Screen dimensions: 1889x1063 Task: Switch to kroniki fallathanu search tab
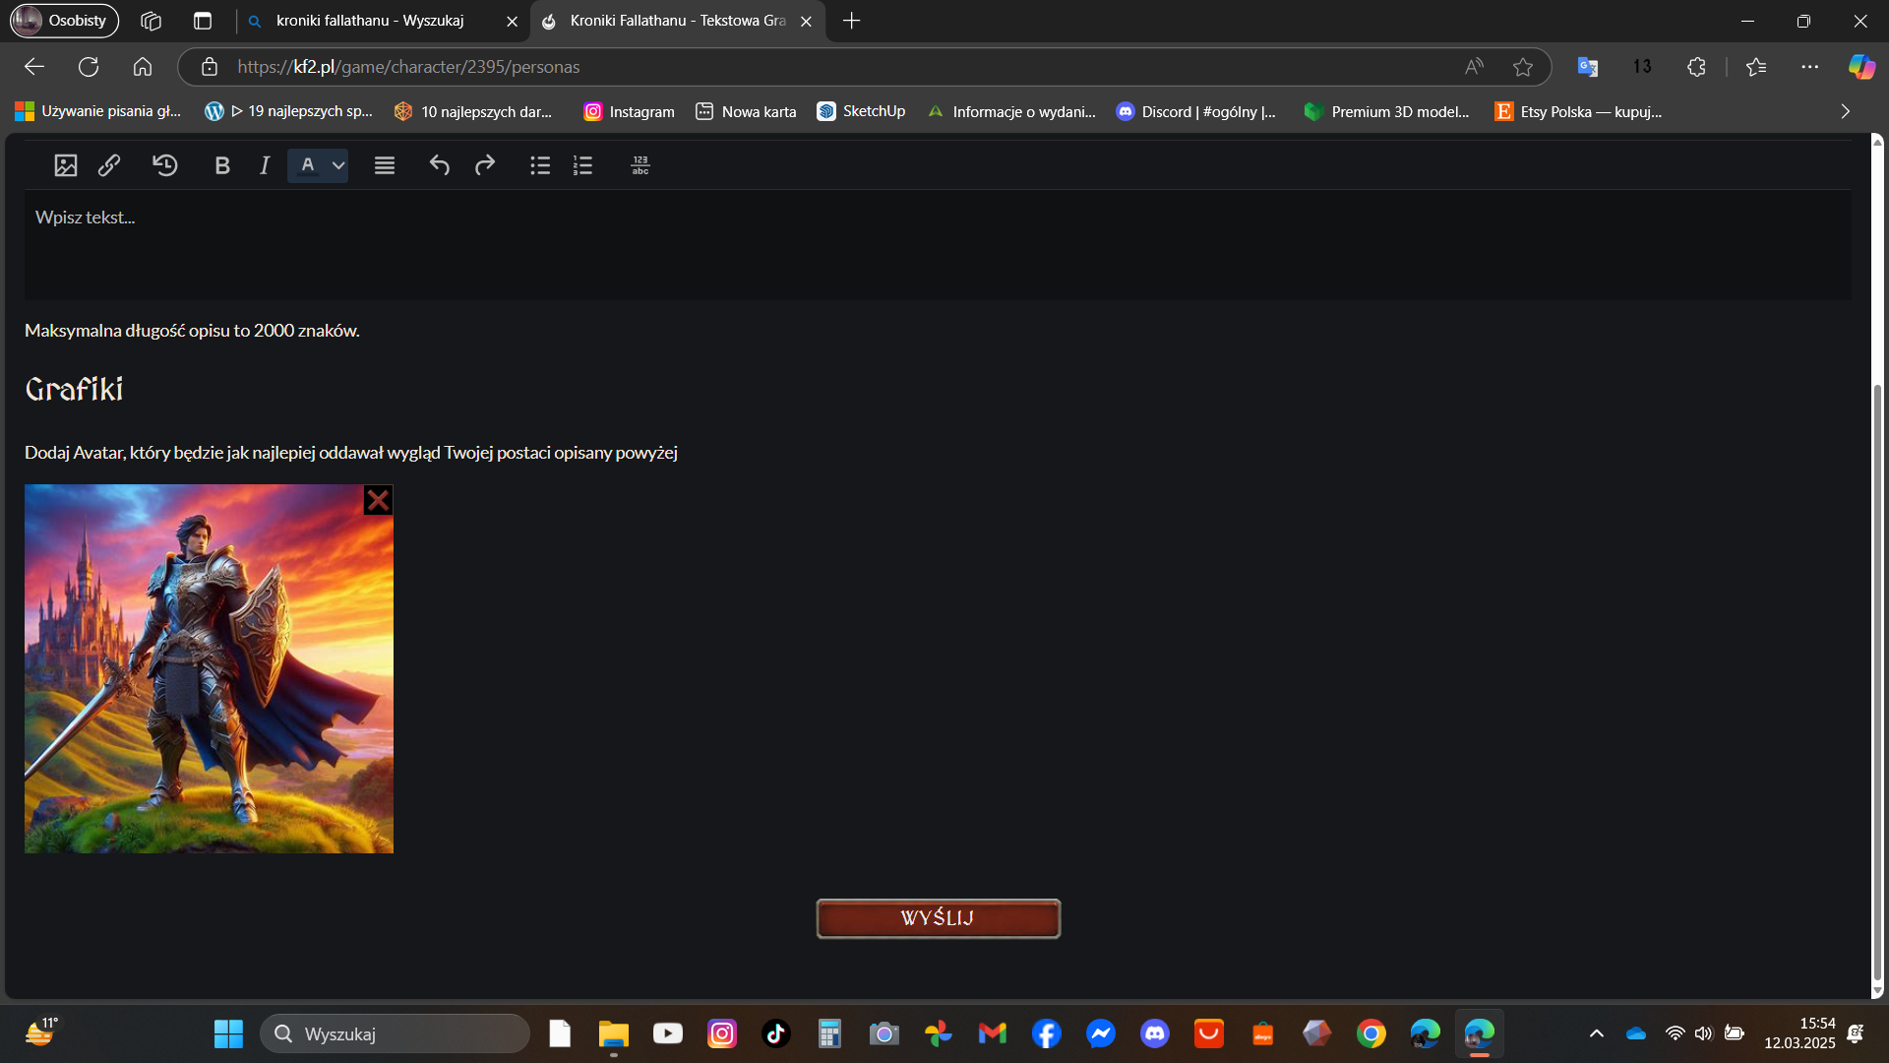pyautogui.click(x=370, y=21)
